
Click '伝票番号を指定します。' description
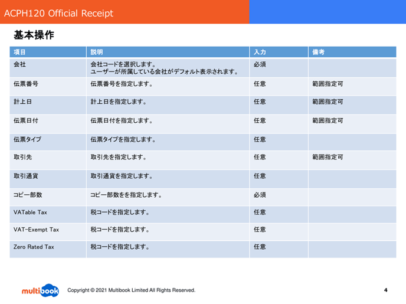coord(122,84)
